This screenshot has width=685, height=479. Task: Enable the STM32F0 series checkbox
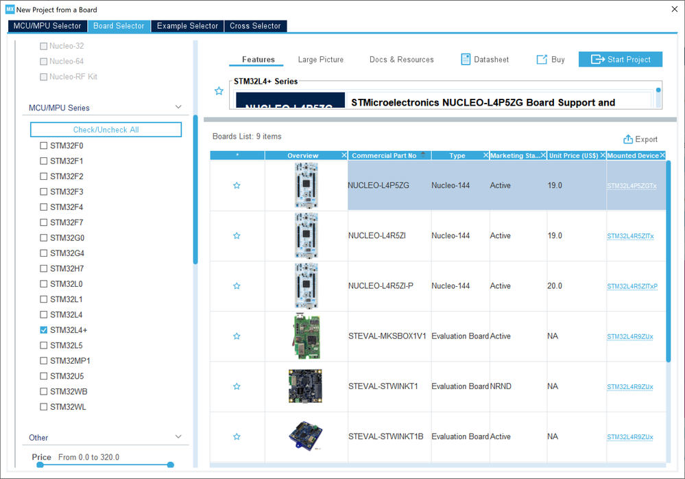(x=44, y=145)
